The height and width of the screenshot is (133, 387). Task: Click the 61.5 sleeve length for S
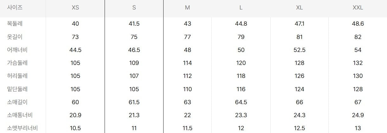coord(134,102)
